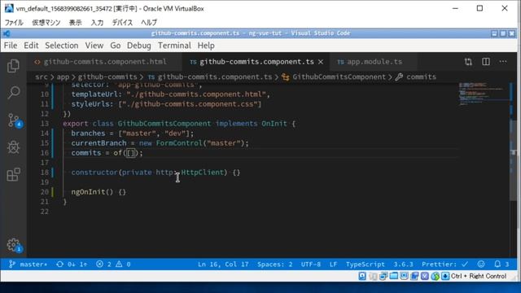Image resolution: width=521 pixels, height=293 pixels.
Task: Open the Go menu
Action: 116,46
